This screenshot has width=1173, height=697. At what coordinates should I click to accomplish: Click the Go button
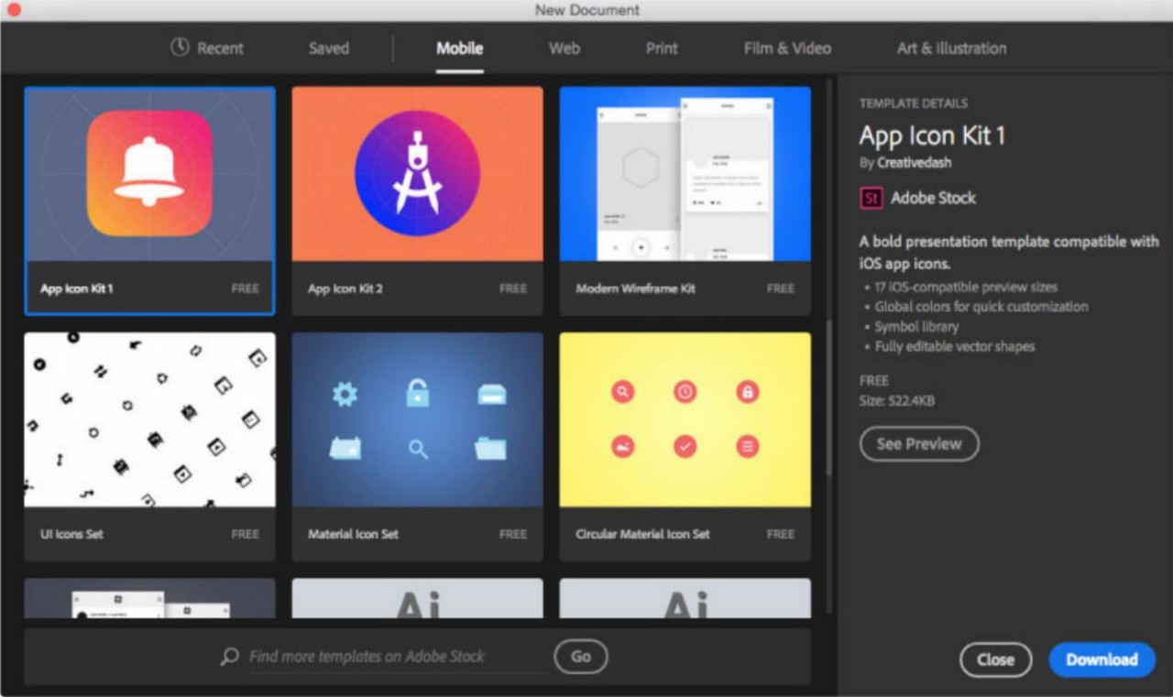point(581,657)
